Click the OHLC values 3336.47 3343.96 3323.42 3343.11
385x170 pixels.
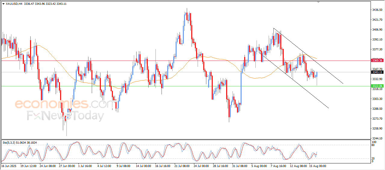45,4
